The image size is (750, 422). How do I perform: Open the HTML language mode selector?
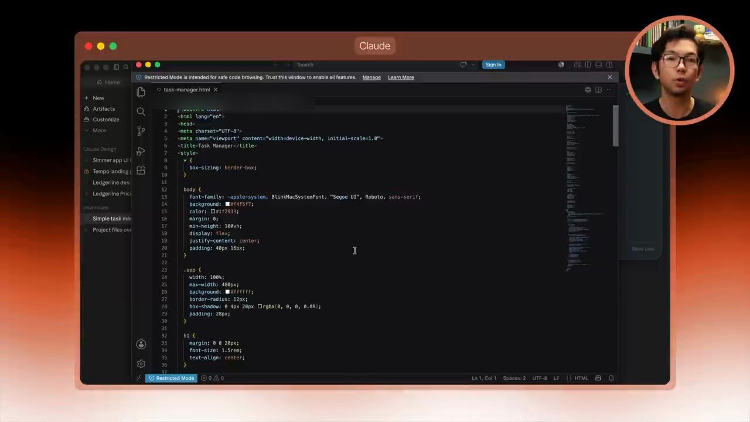581,378
